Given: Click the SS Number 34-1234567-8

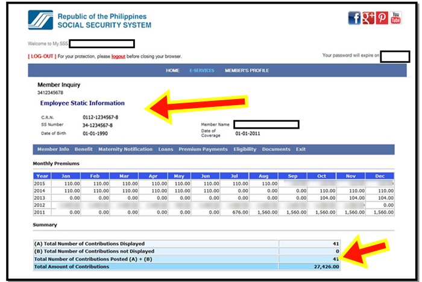Looking at the screenshot, I should click(98, 126).
